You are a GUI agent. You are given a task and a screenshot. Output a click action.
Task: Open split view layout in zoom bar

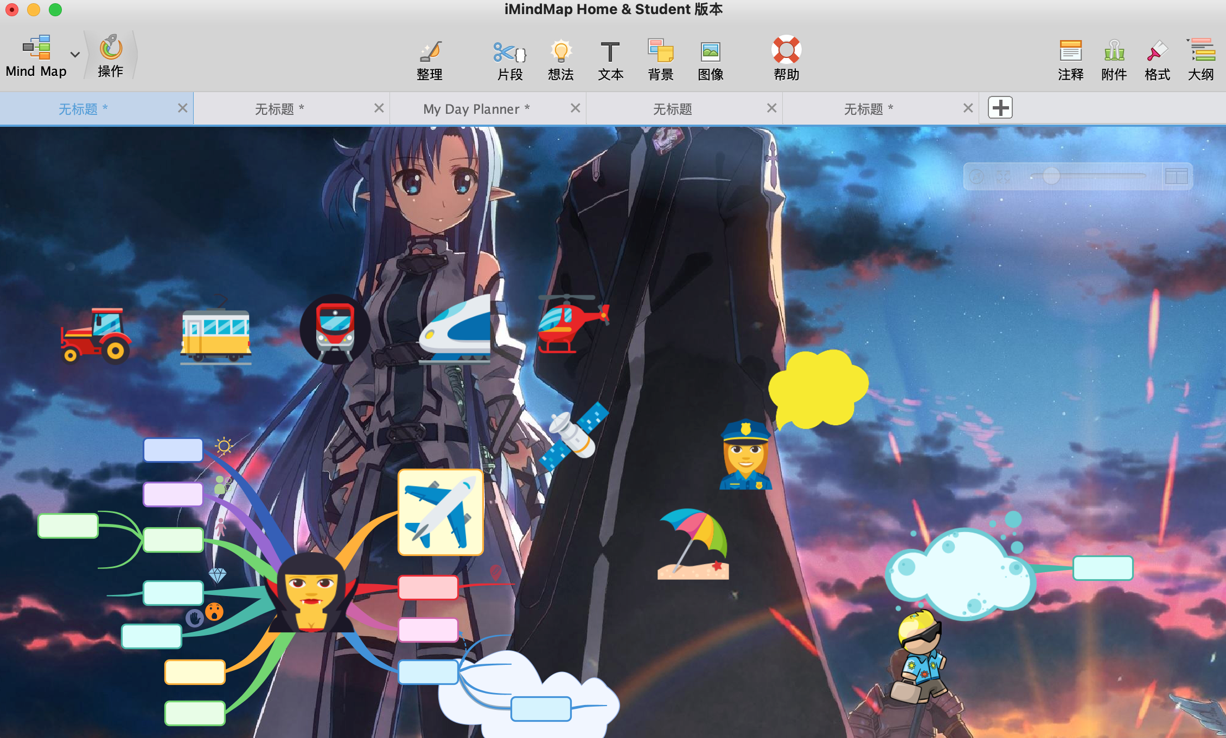[1176, 177]
